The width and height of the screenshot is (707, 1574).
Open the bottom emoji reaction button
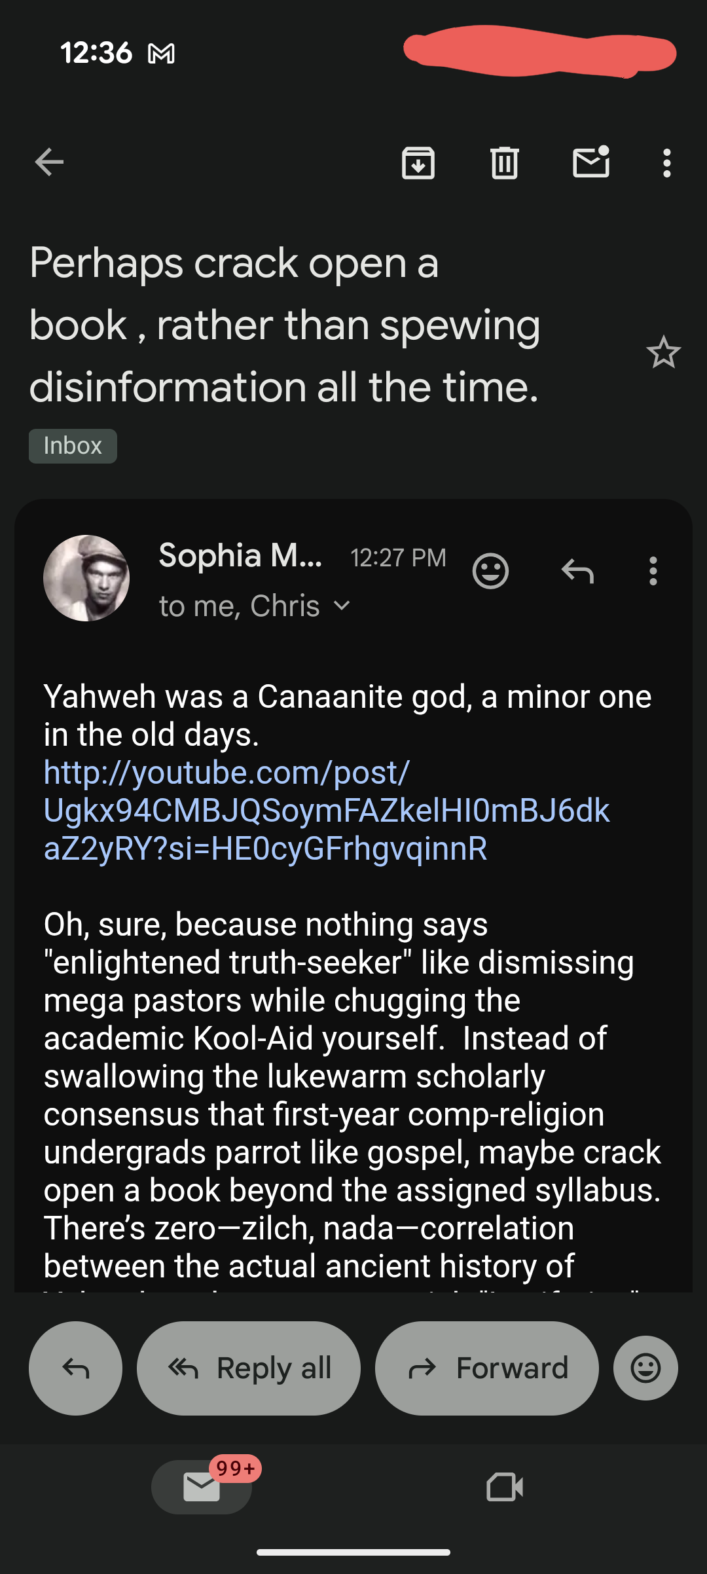[x=645, y=1368]
